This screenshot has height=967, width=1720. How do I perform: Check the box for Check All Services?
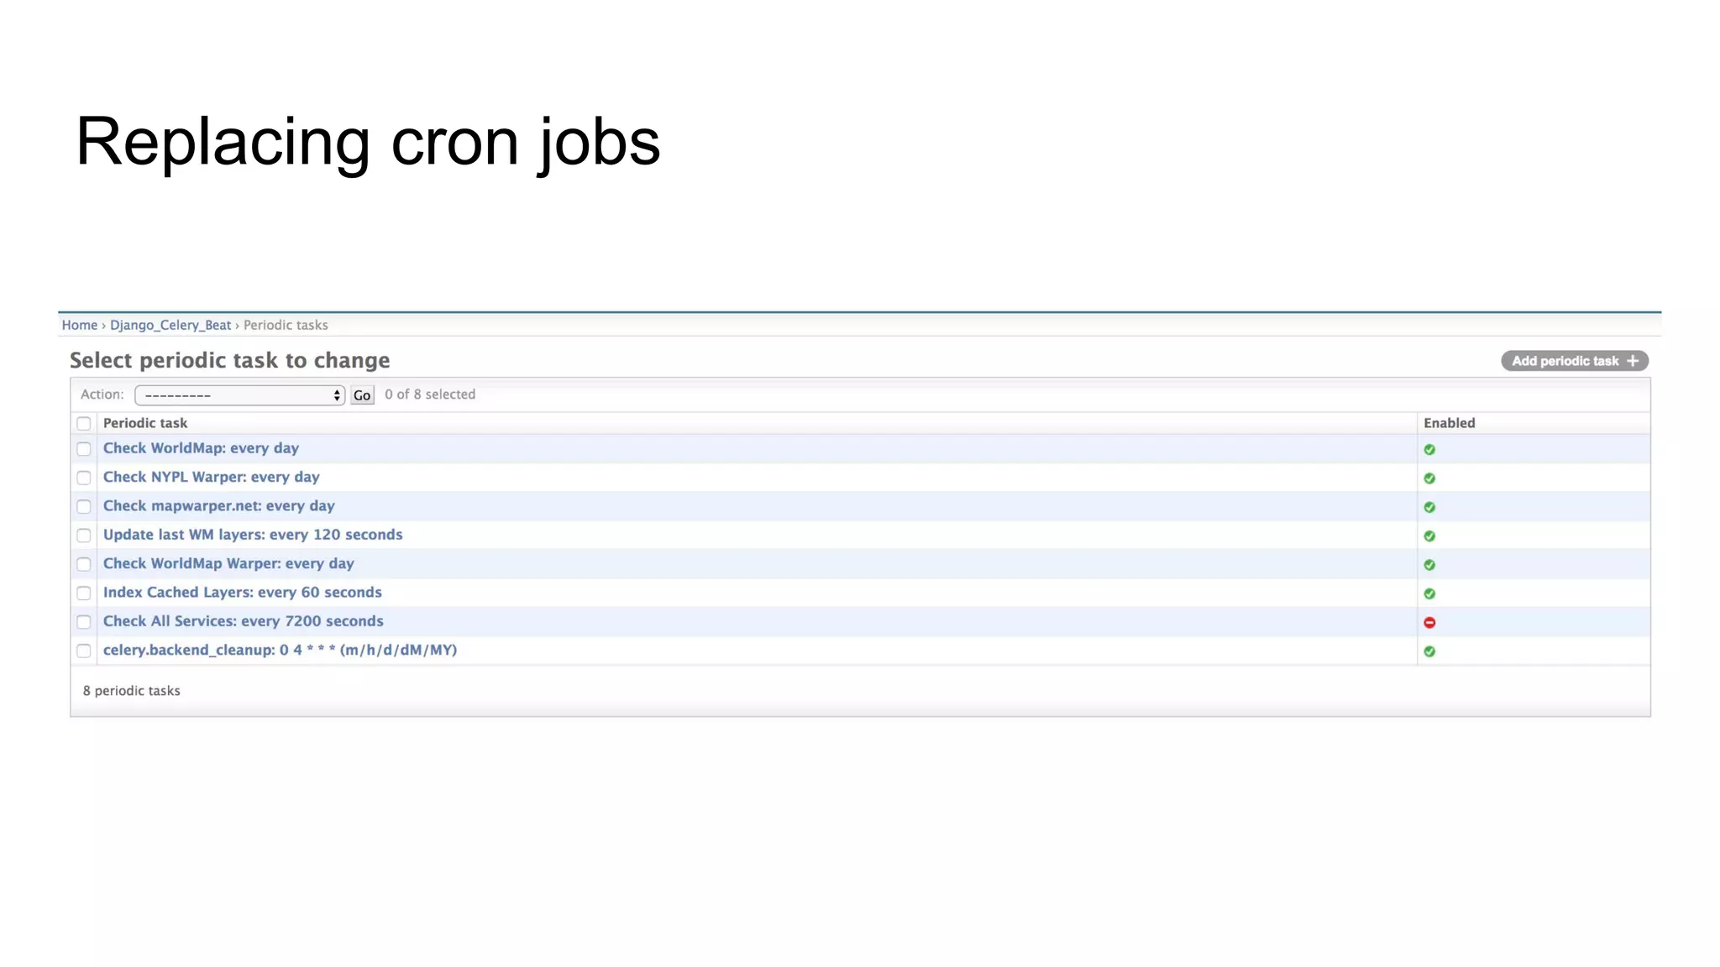tap(84, 622)
